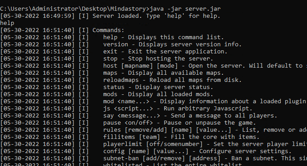Click 'status - Display server status.'
The image size is (307, 166).
[158, 87]
